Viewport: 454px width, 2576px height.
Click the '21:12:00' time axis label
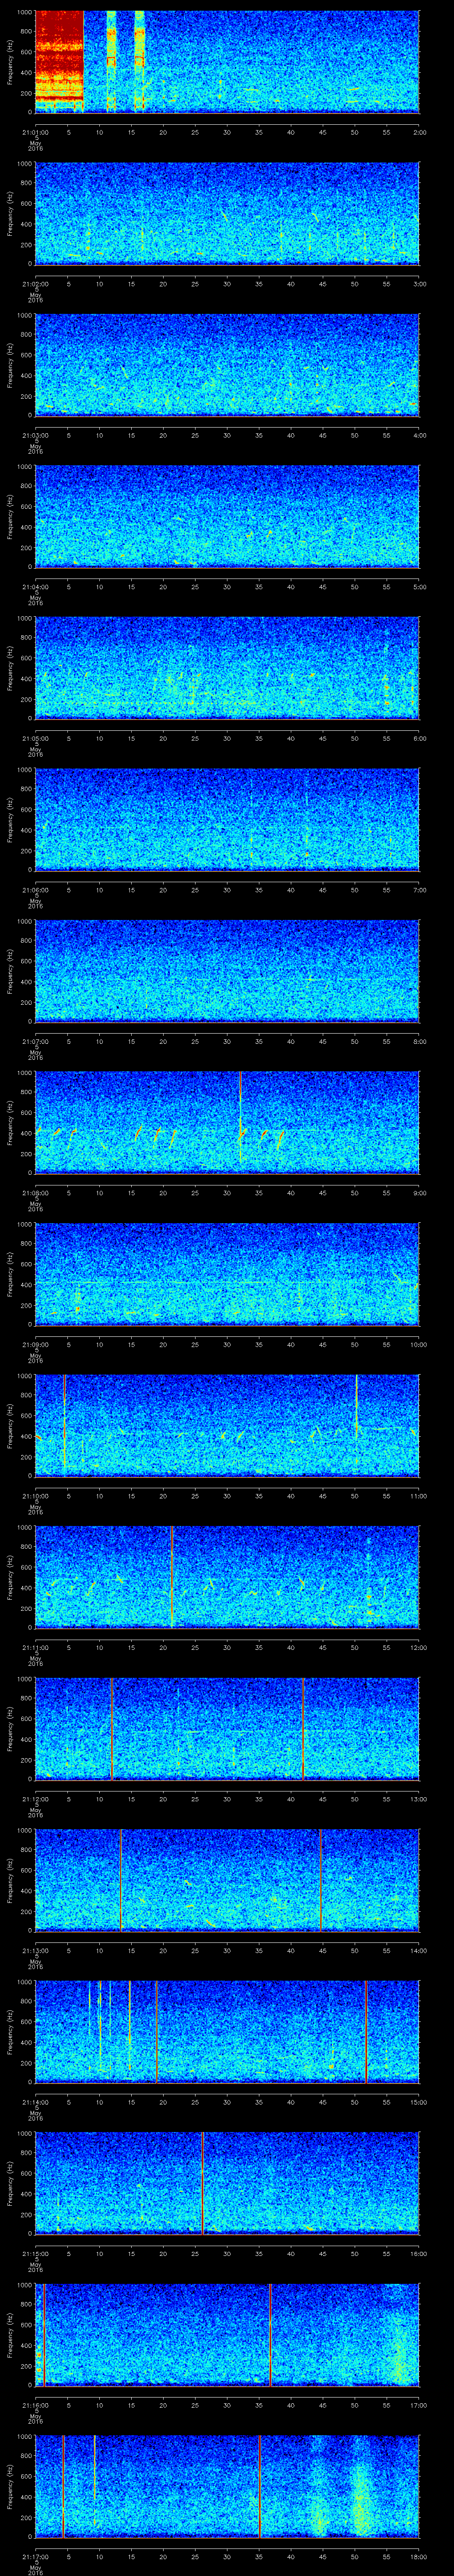pos(35,1799)
